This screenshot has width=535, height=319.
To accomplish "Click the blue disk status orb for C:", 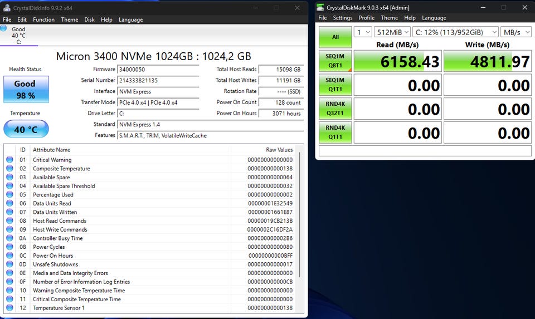I will point(3,28).
